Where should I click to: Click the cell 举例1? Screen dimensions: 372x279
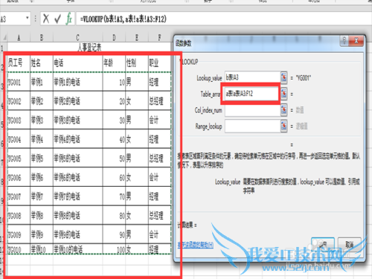coord(42,82)
